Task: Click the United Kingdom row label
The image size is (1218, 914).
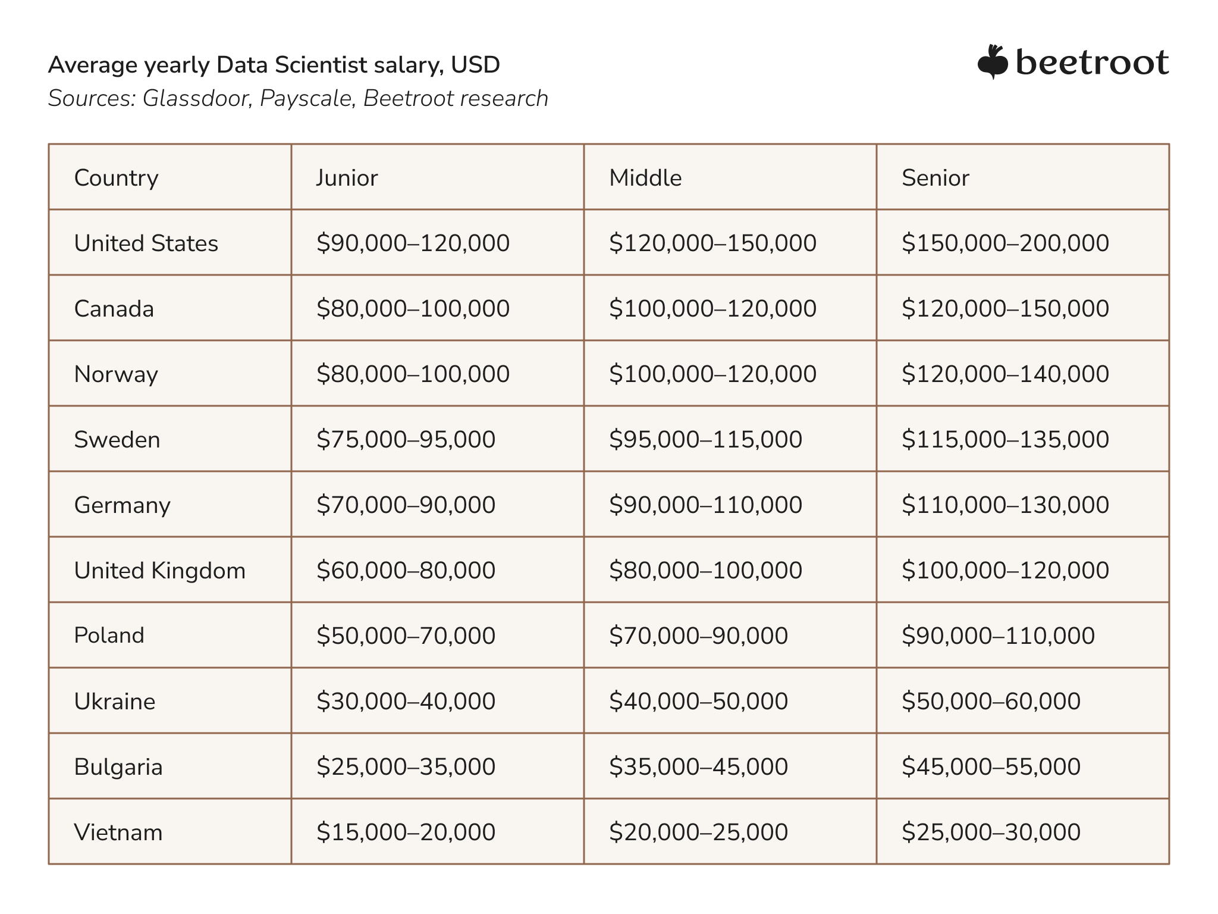Action: click(159, 570)
